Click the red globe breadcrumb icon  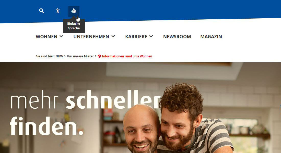[x=99, y=56]
